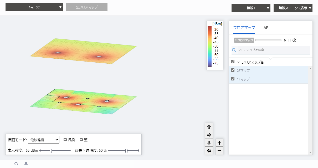Image resolution: width=318 pixels, height=168 pixels.
Task: Click the 全フロアマップ button
Action: (x=87, y=7)
